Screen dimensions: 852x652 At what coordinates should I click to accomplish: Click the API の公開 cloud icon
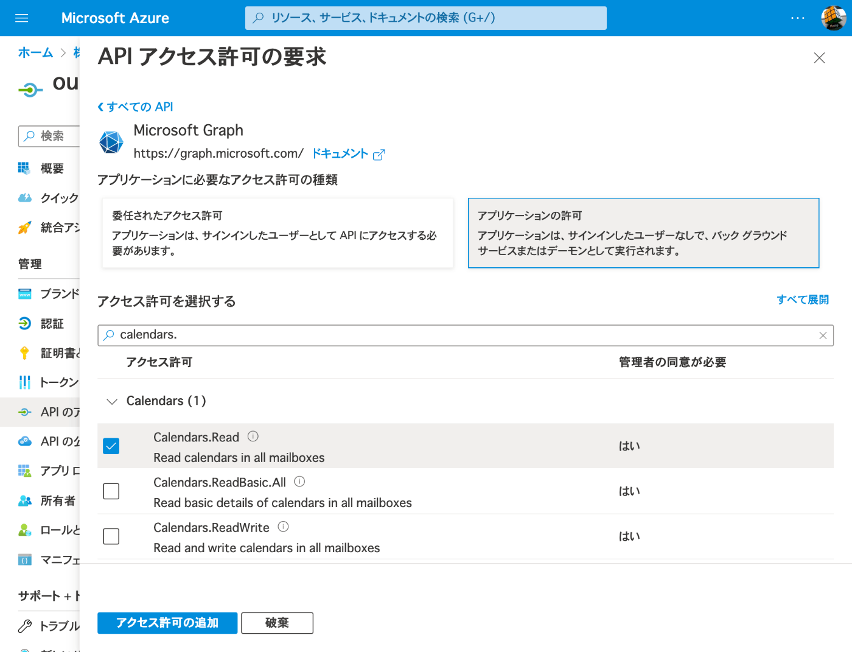point(24,441)
